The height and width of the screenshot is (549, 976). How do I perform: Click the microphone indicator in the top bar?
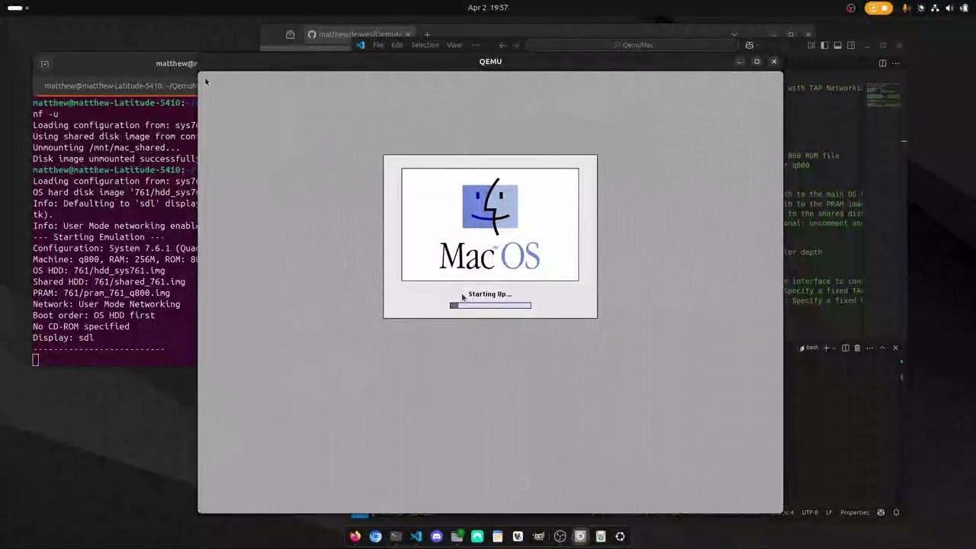click(906, 8)
